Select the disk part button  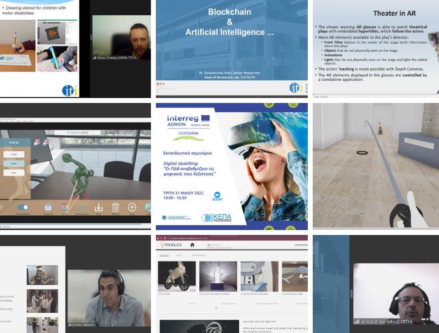(14, 173)
